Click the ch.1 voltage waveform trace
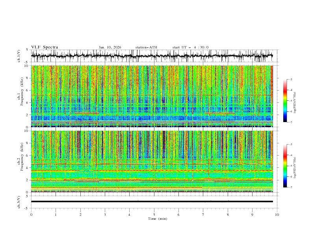This screenshot has height=241, width=312. 152,56
